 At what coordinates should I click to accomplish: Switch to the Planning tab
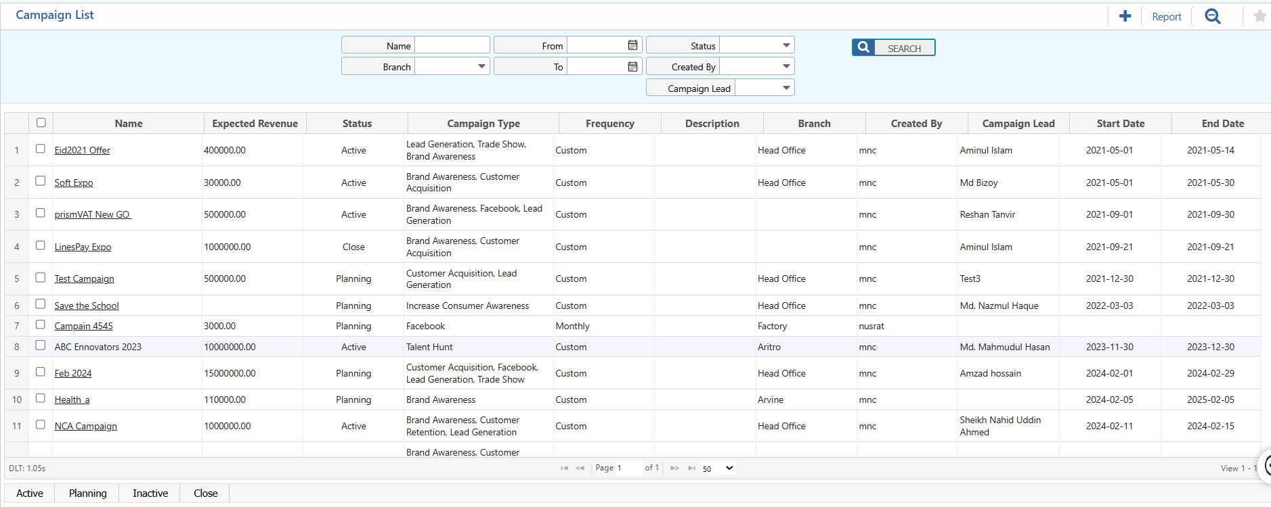[88, 493]
